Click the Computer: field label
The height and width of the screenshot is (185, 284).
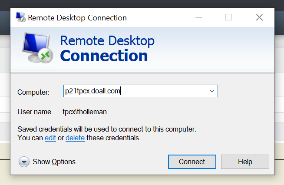point(33,92)
